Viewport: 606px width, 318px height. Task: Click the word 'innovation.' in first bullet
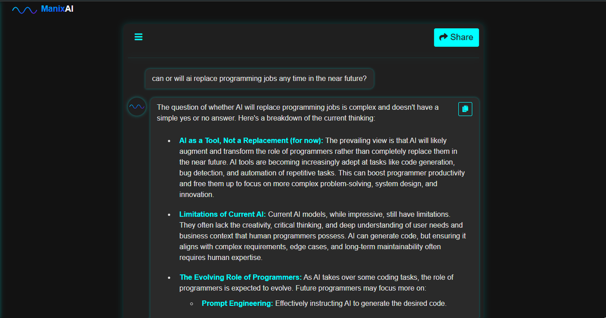point(196,194)
